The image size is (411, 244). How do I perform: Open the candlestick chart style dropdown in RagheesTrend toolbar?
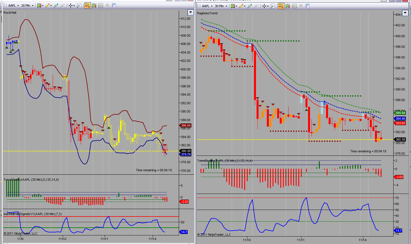pos(234,6)
